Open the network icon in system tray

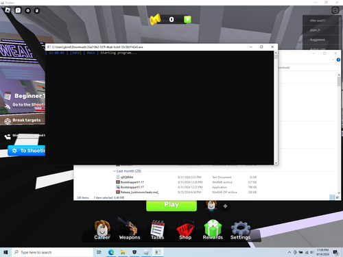[x=307, y=252]
